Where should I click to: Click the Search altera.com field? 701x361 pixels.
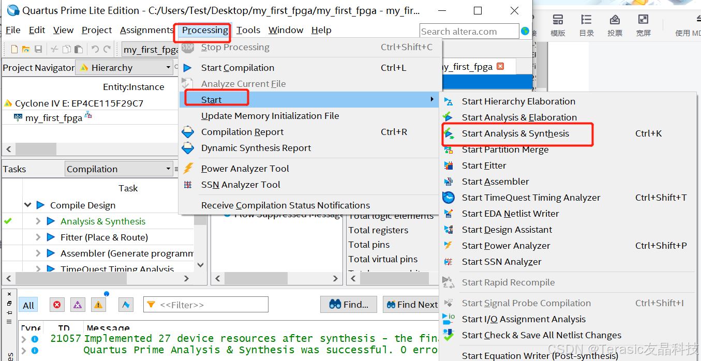469,32
